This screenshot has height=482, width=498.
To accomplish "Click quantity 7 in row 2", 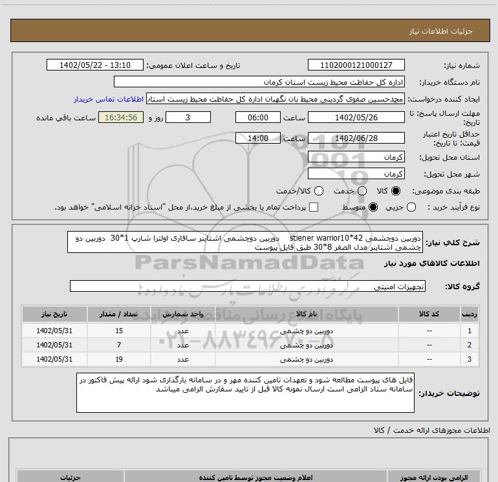I will click(x=119, y=345).
